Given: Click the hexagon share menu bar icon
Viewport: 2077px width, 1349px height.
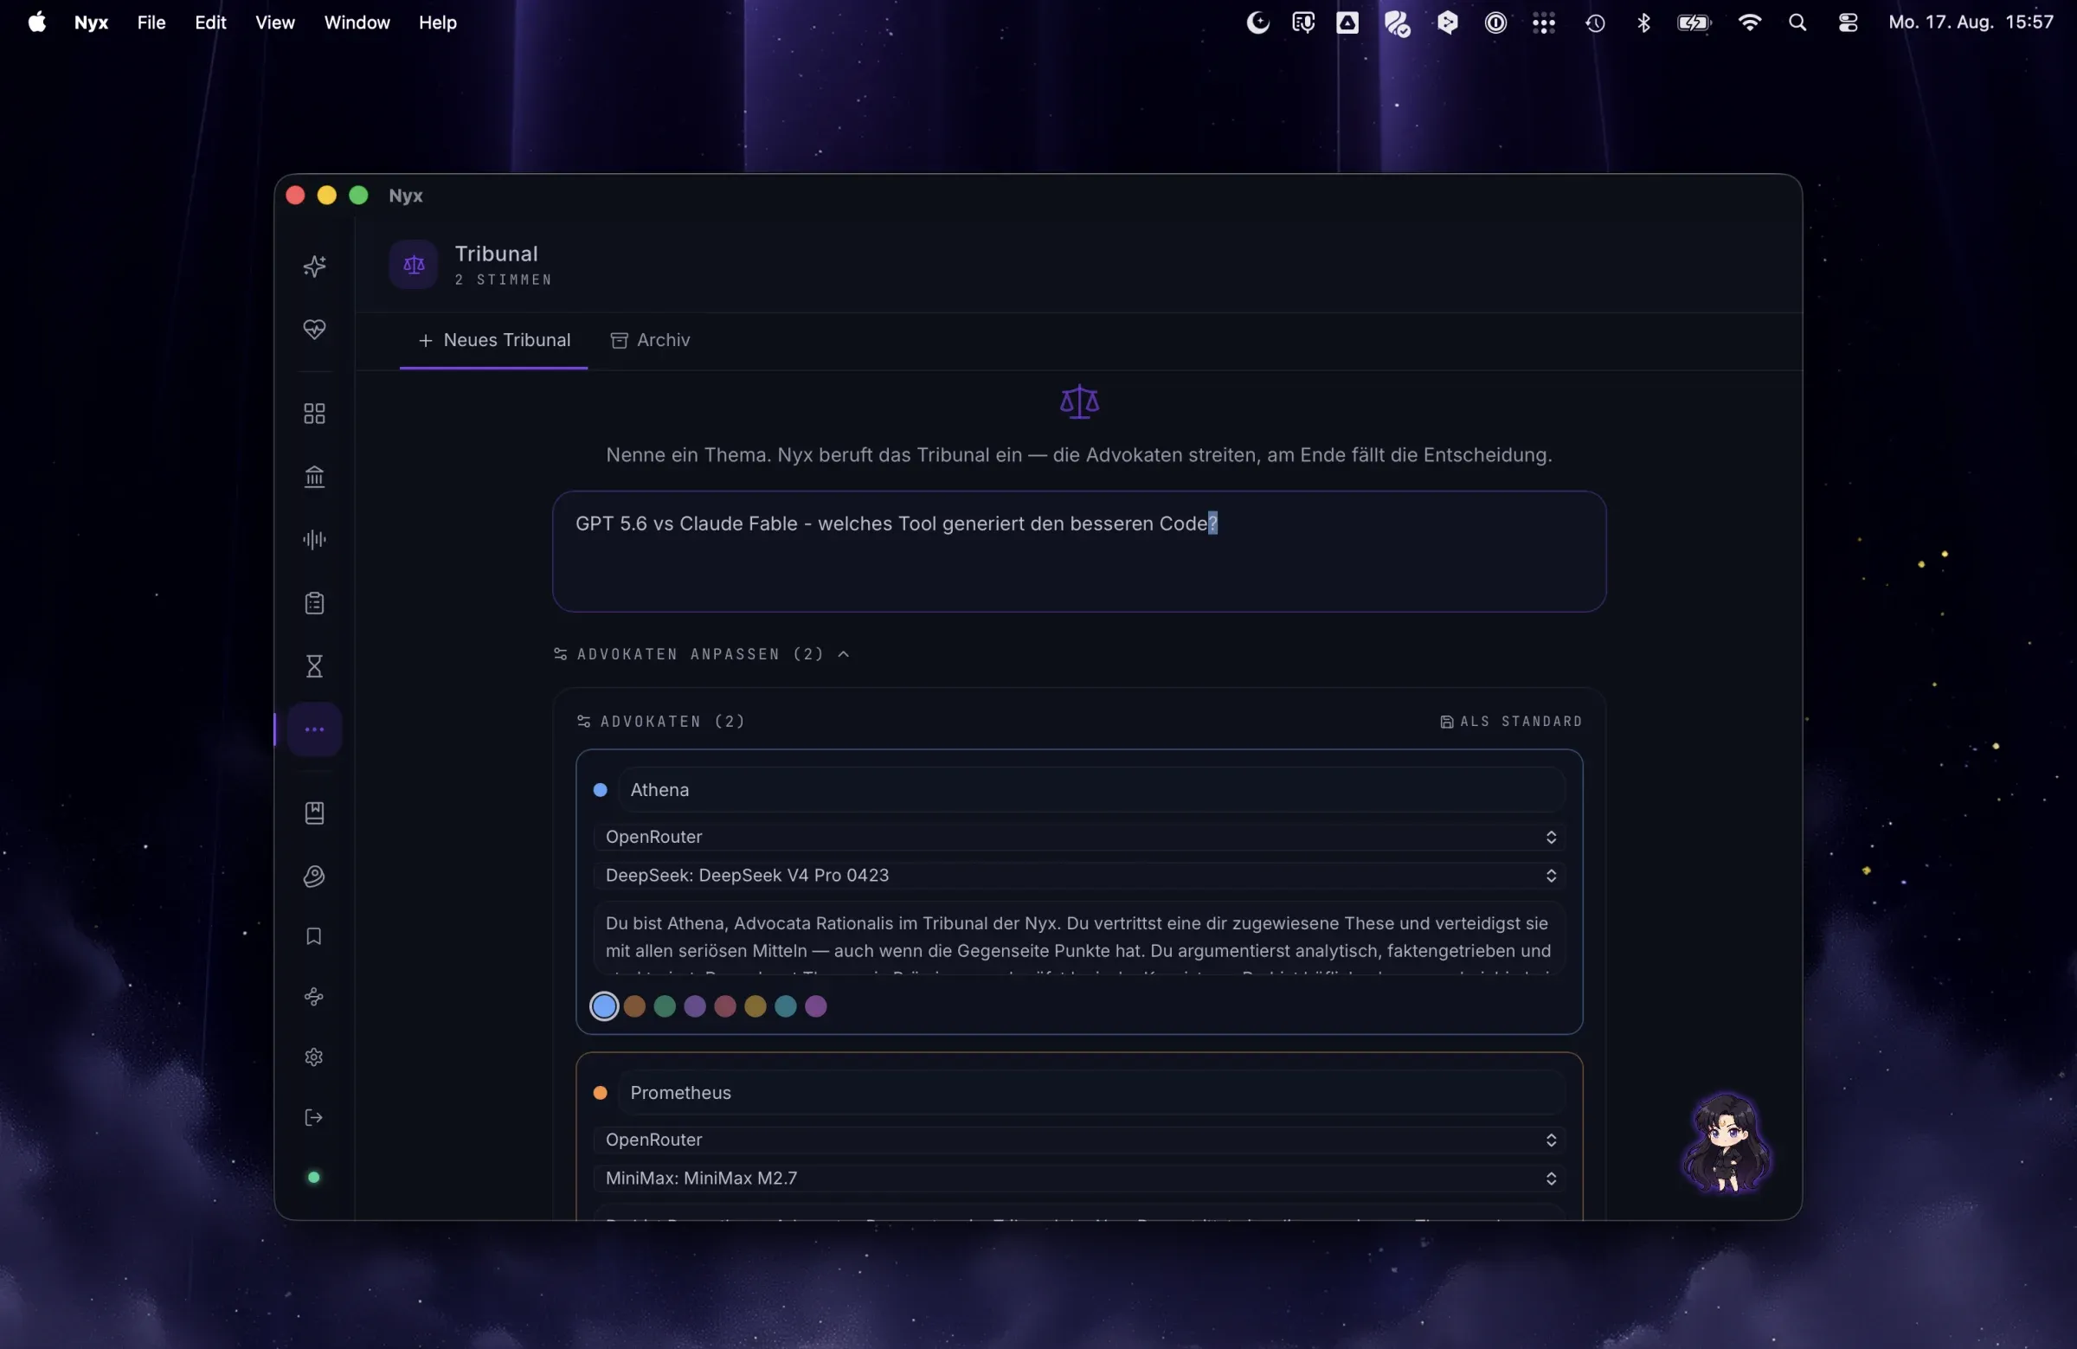Looking at the screenshot, I should coord(1447,22).
